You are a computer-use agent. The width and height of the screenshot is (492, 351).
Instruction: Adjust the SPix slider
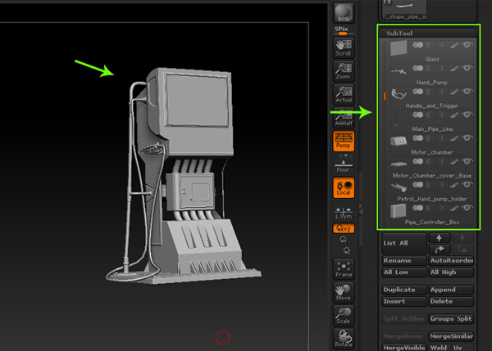[x=343, y=34]
